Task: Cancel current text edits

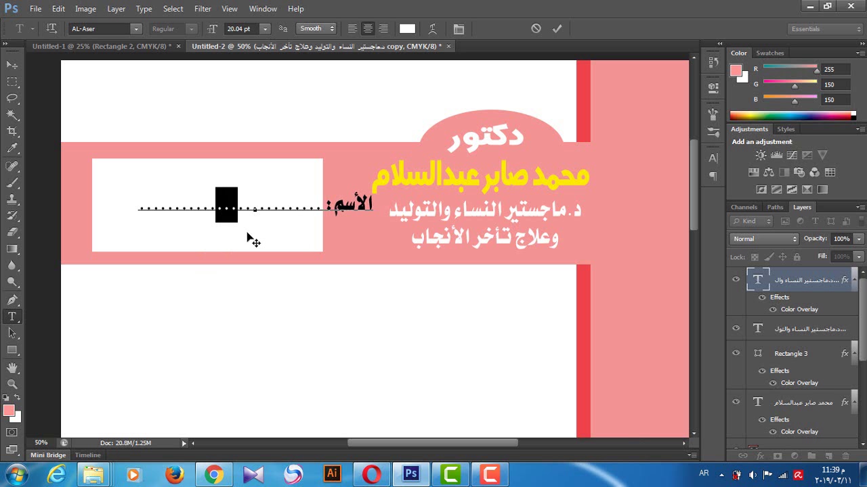Action: [x=536, y=28]
